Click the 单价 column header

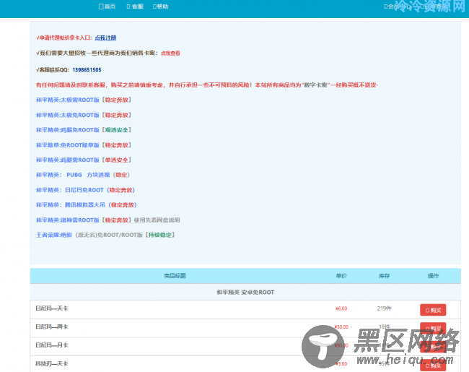[341, 275]
